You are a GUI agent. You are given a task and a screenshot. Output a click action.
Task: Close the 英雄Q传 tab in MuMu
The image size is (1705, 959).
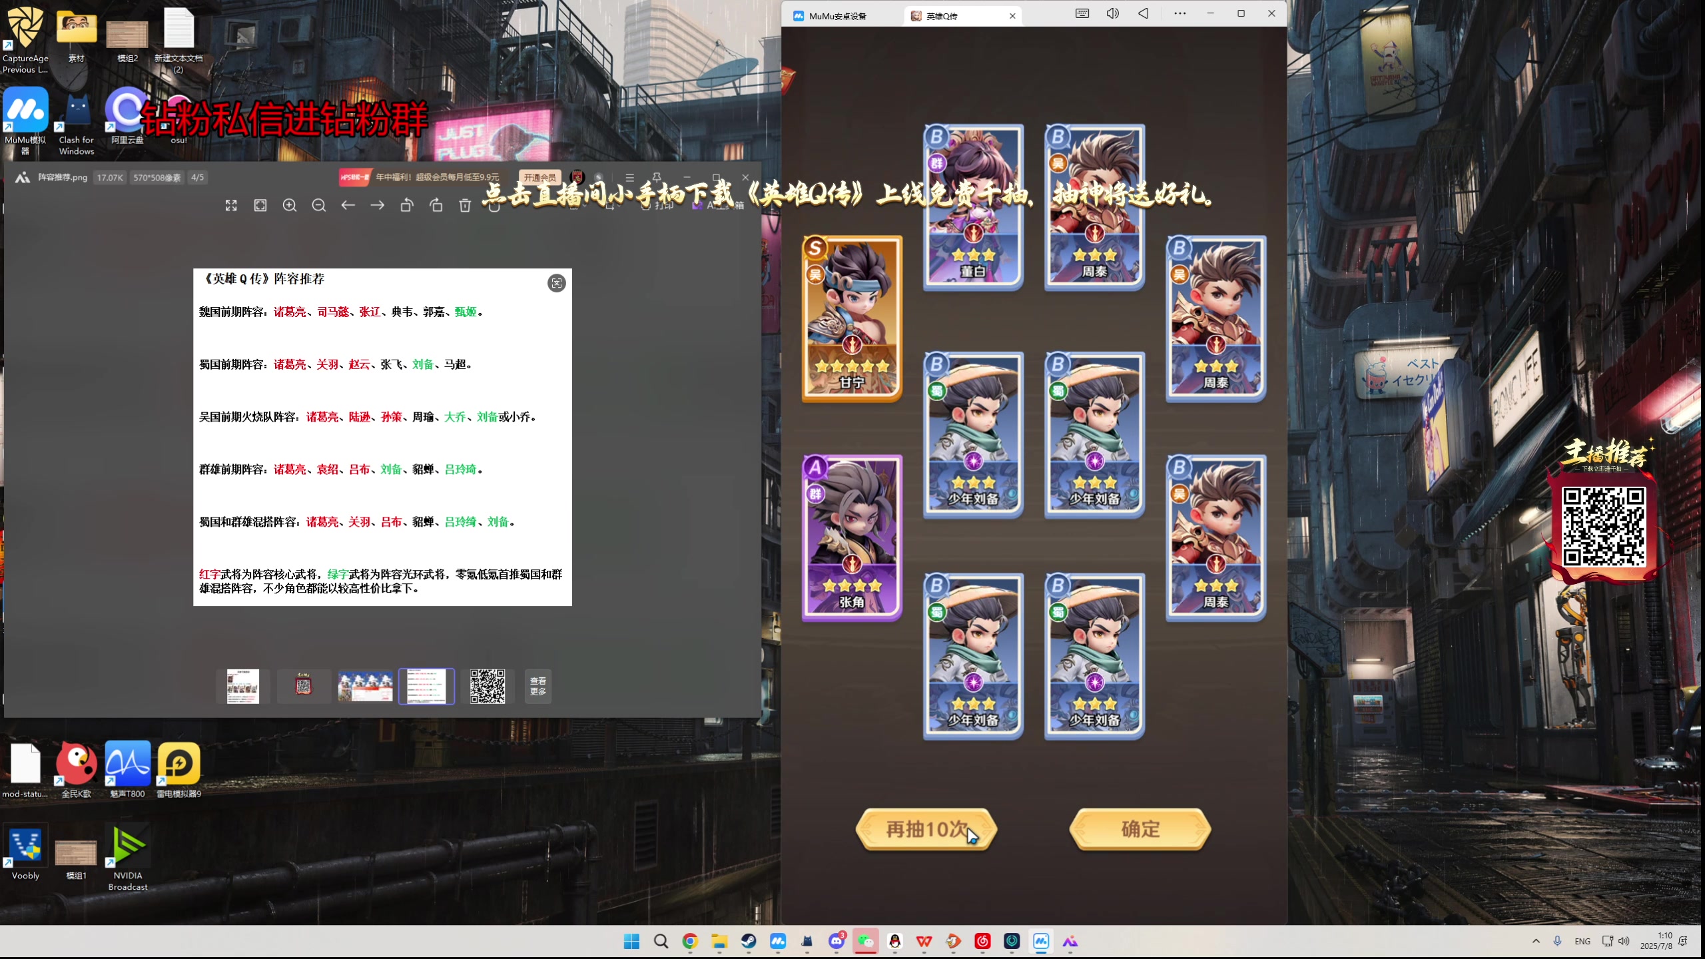[x=1012, y=16]
